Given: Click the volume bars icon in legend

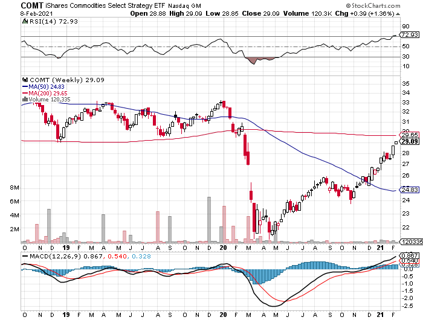Looking at the screenshot, I should [25, 100].
